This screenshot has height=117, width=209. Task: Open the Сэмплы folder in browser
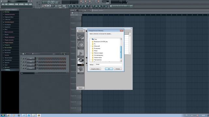pos(7,70)
